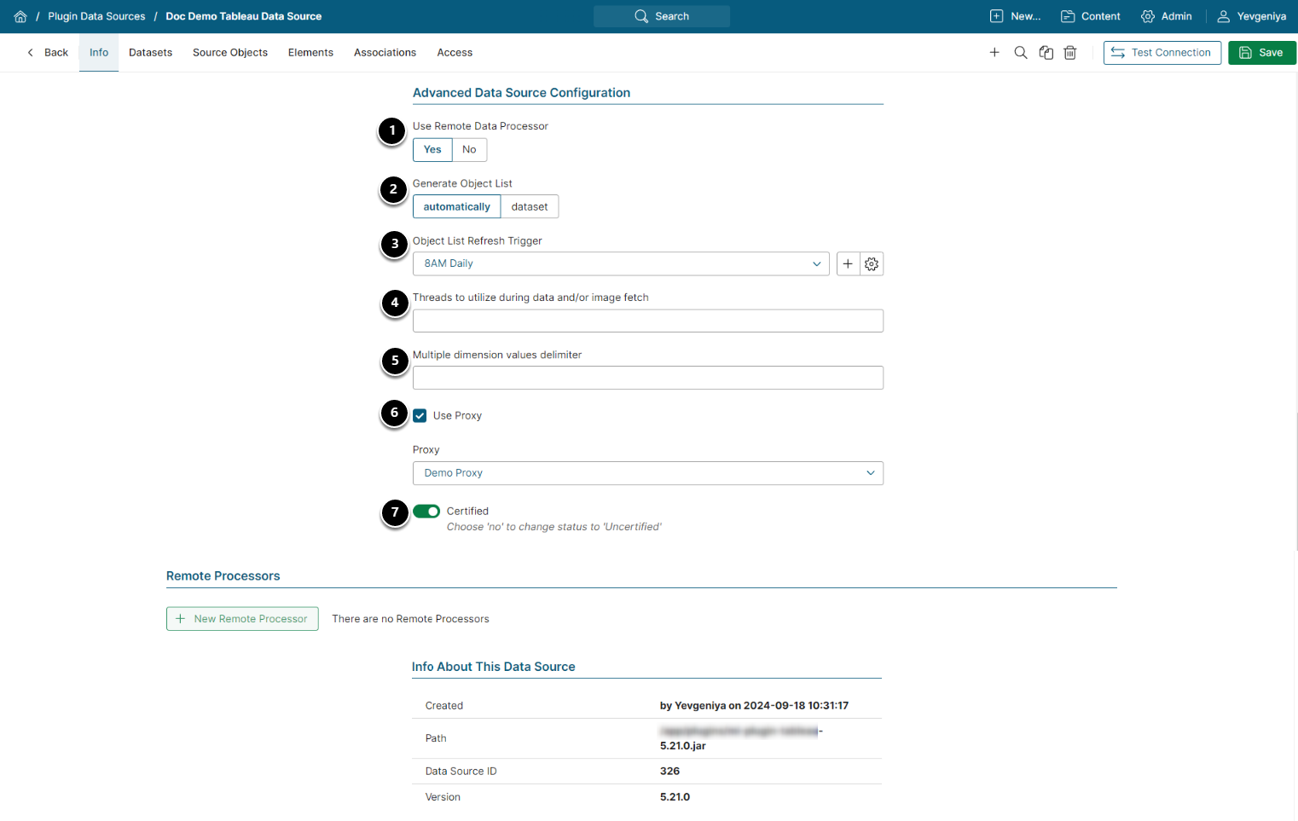This screenshot has width=1298, height=821.
Task: Set Generate Object List to dataset
Action: pos(530,207)
